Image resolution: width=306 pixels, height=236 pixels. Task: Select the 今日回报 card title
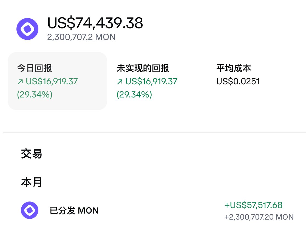(34, 68)
